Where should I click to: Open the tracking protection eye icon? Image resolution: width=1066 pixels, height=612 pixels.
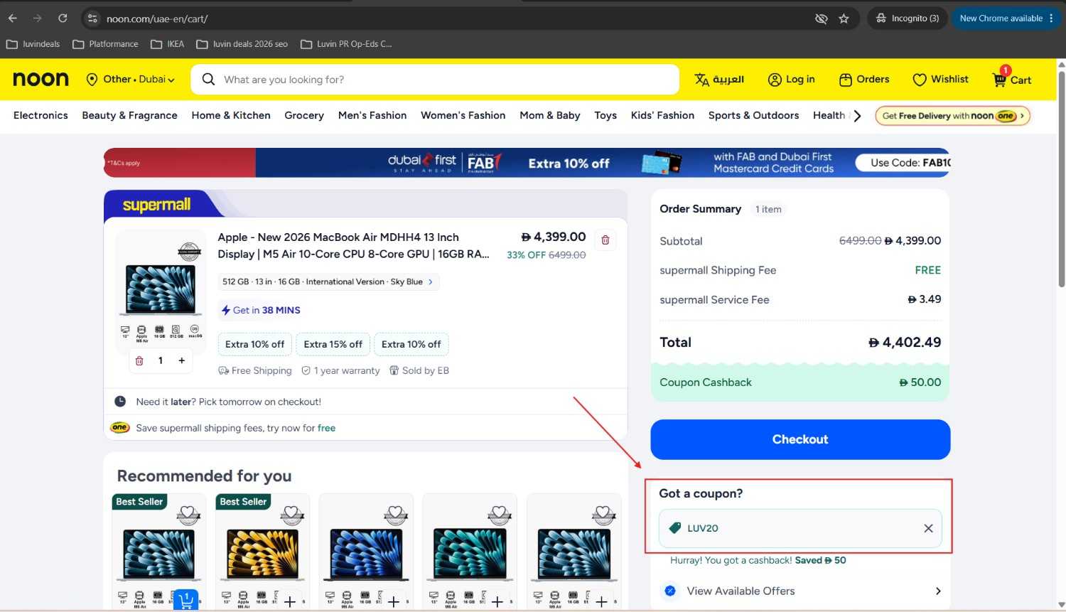click(821, 18)
